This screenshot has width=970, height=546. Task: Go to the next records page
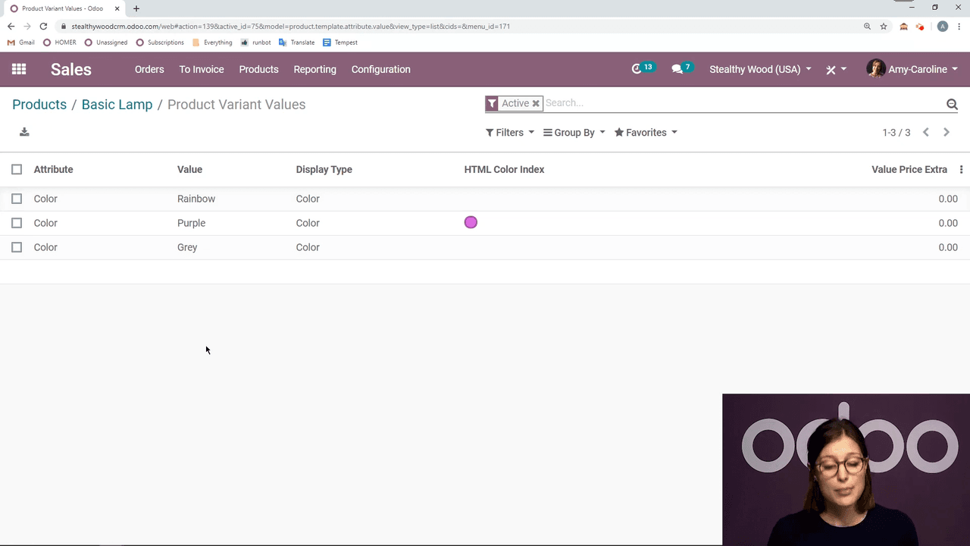point(947,133)
